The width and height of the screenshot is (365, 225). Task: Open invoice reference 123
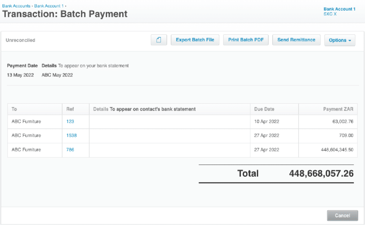point(70,121)
